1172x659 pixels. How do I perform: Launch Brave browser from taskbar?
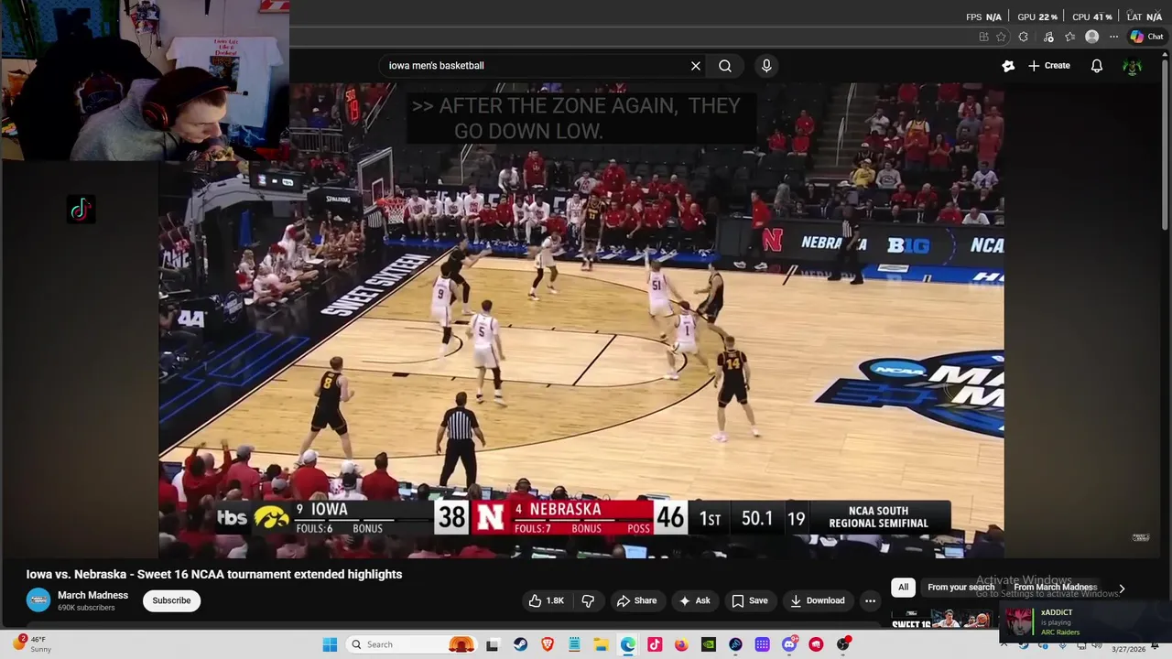[548, 644]
